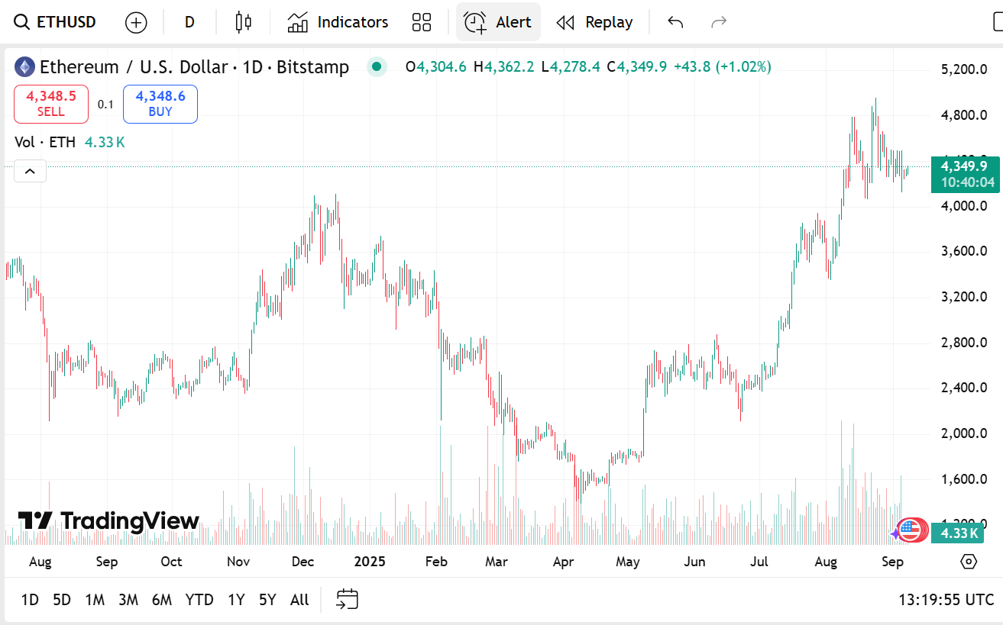Open the go to date calendar
1003x625 pixels.
(348, 599)
